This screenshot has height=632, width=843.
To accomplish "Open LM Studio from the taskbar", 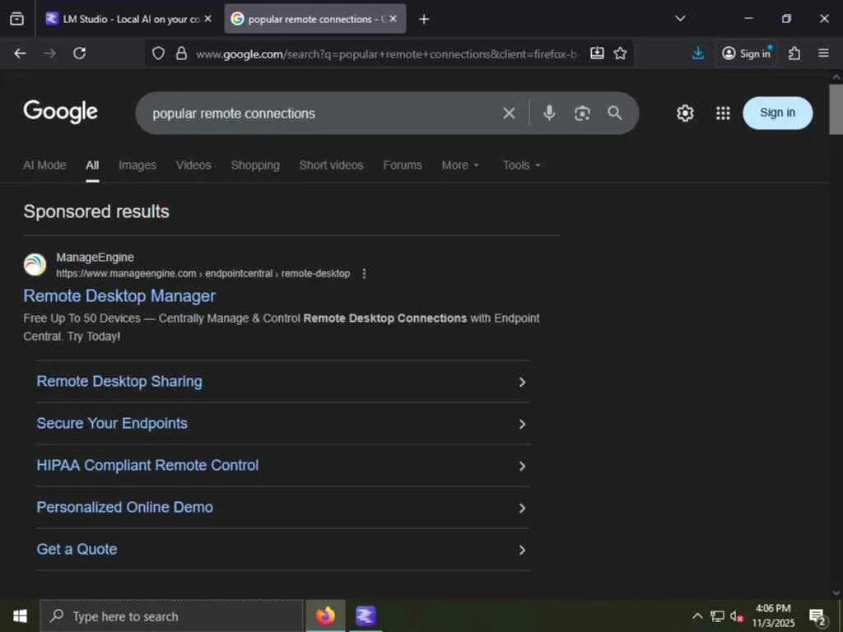I will (x=366, y=616).
